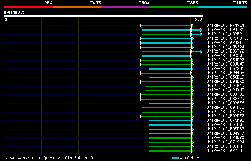Click the purple ~60% identity color band
Image resolution: width=251 pixels, height=161 pixels.
(x=125, y=7)
